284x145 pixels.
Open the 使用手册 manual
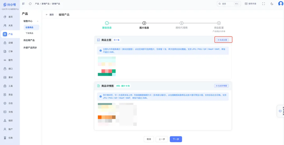[250, 4]
